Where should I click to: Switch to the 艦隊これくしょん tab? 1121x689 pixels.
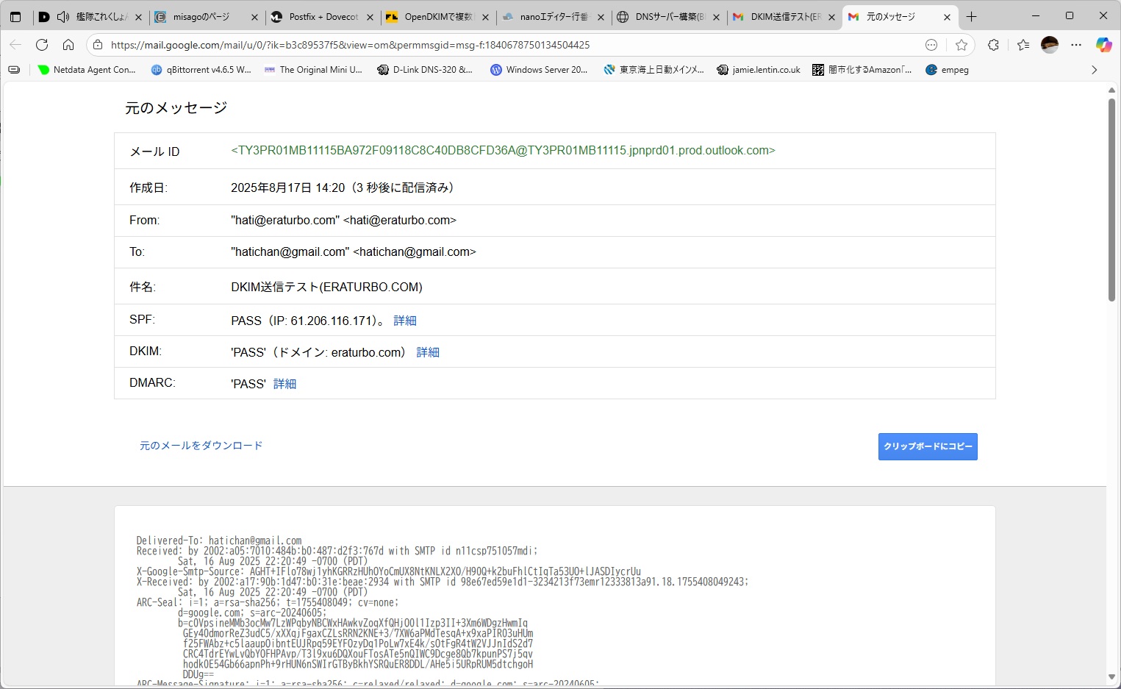tap(92, 16)
